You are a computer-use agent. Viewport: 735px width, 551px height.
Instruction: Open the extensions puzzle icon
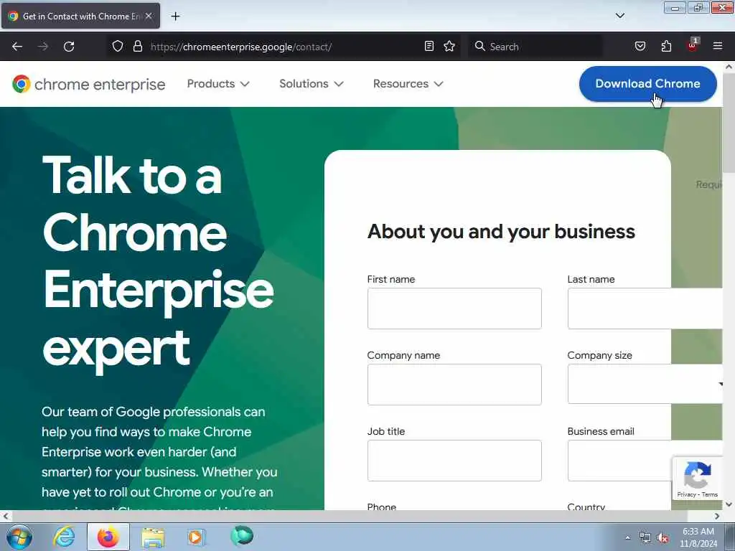666,47
